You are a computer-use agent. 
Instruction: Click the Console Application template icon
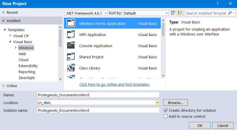(x=71, y=46)
